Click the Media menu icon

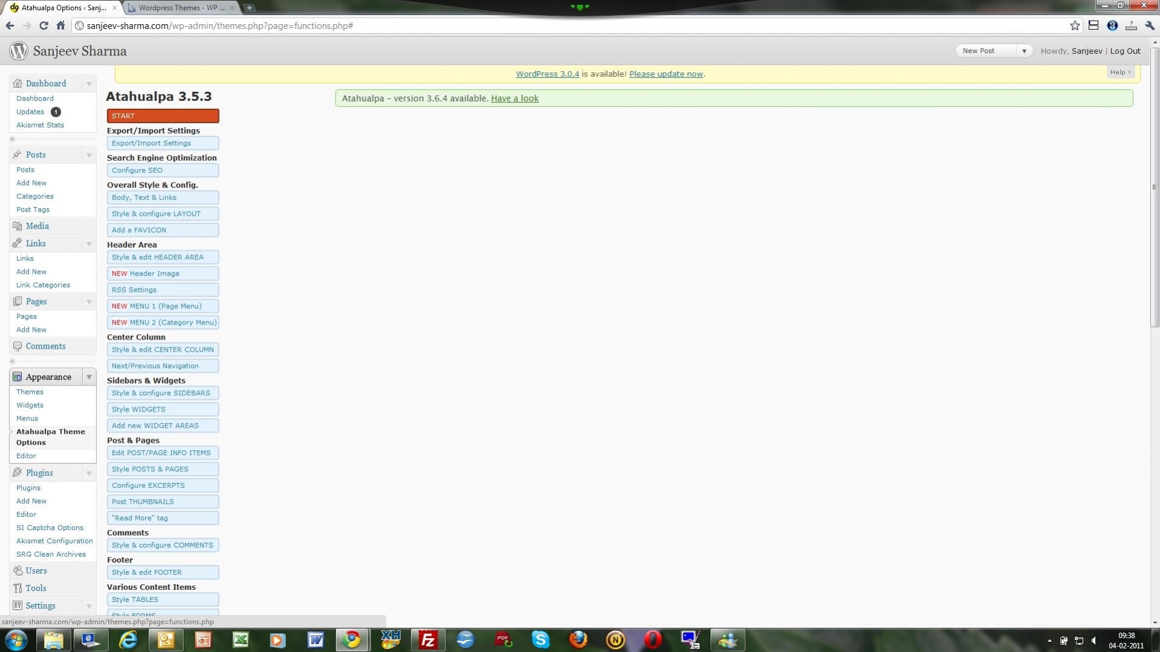tap(17, 226)
